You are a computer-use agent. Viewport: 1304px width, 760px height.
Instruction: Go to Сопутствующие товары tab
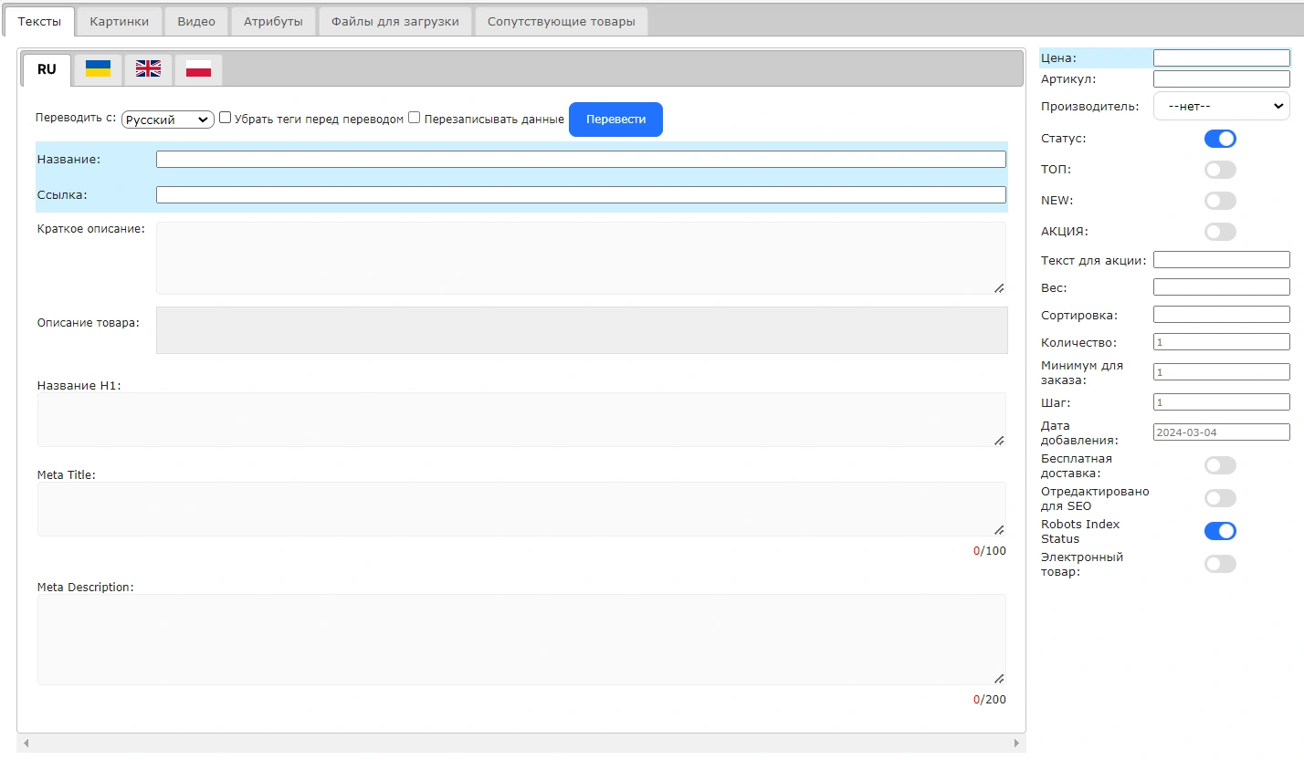click(561, 21)
